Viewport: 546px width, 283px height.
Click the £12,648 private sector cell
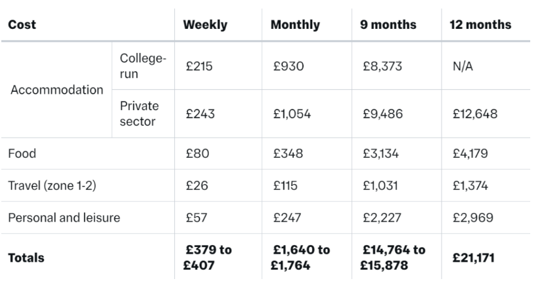475,114
